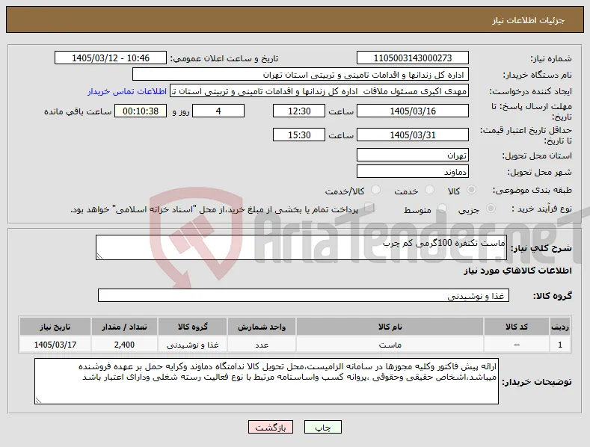This screenshot has width=590, height=447.
Task: Click the تعداد / مقدار column header
Action: (124, 327)
